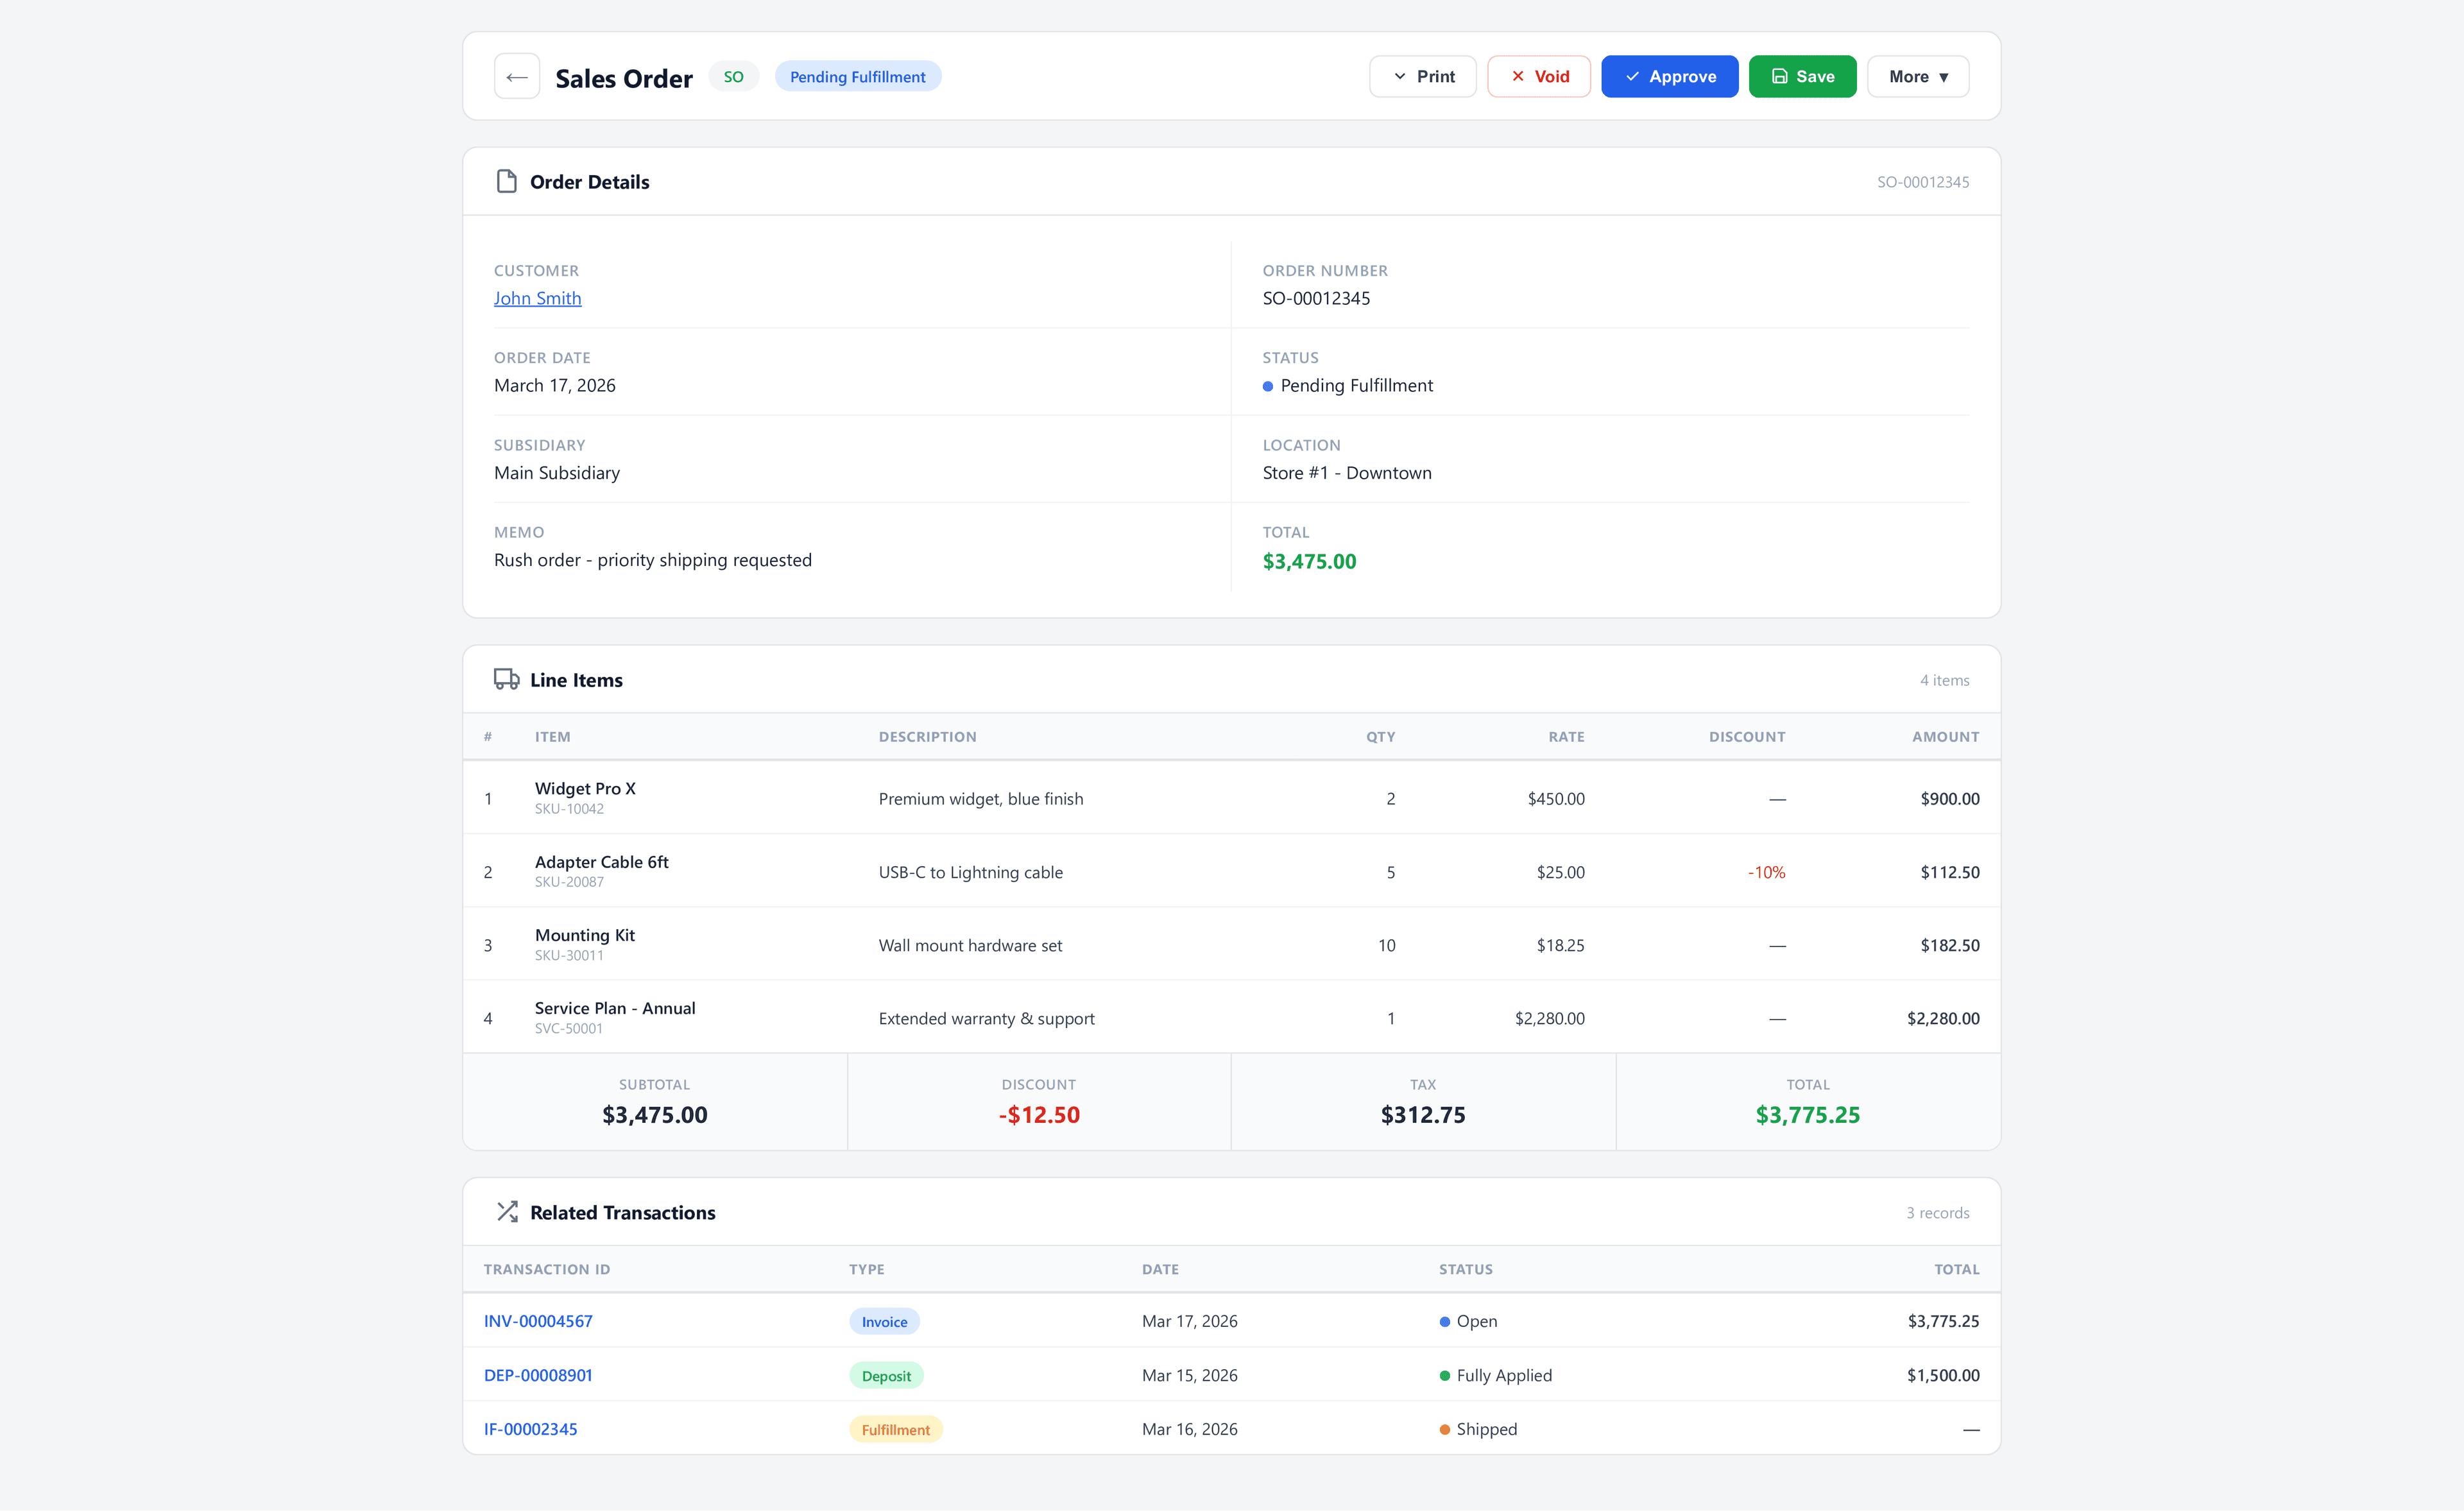The width and height of the screenshot is (2464, 1511).
Task: Click the ITEM column header
Action: tap(552, 737)
